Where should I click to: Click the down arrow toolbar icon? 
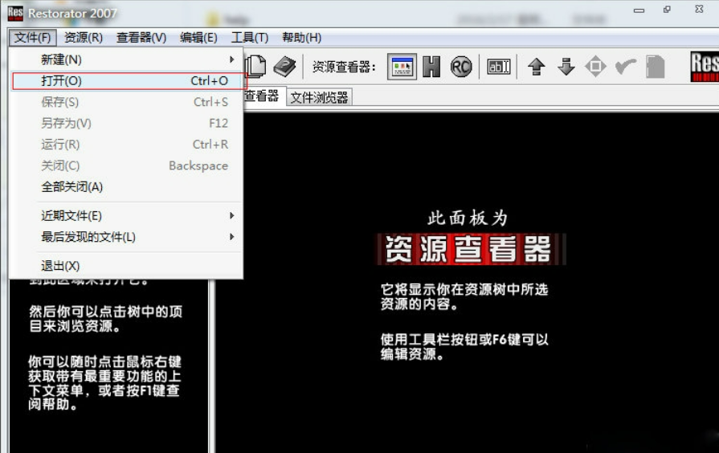566,67
